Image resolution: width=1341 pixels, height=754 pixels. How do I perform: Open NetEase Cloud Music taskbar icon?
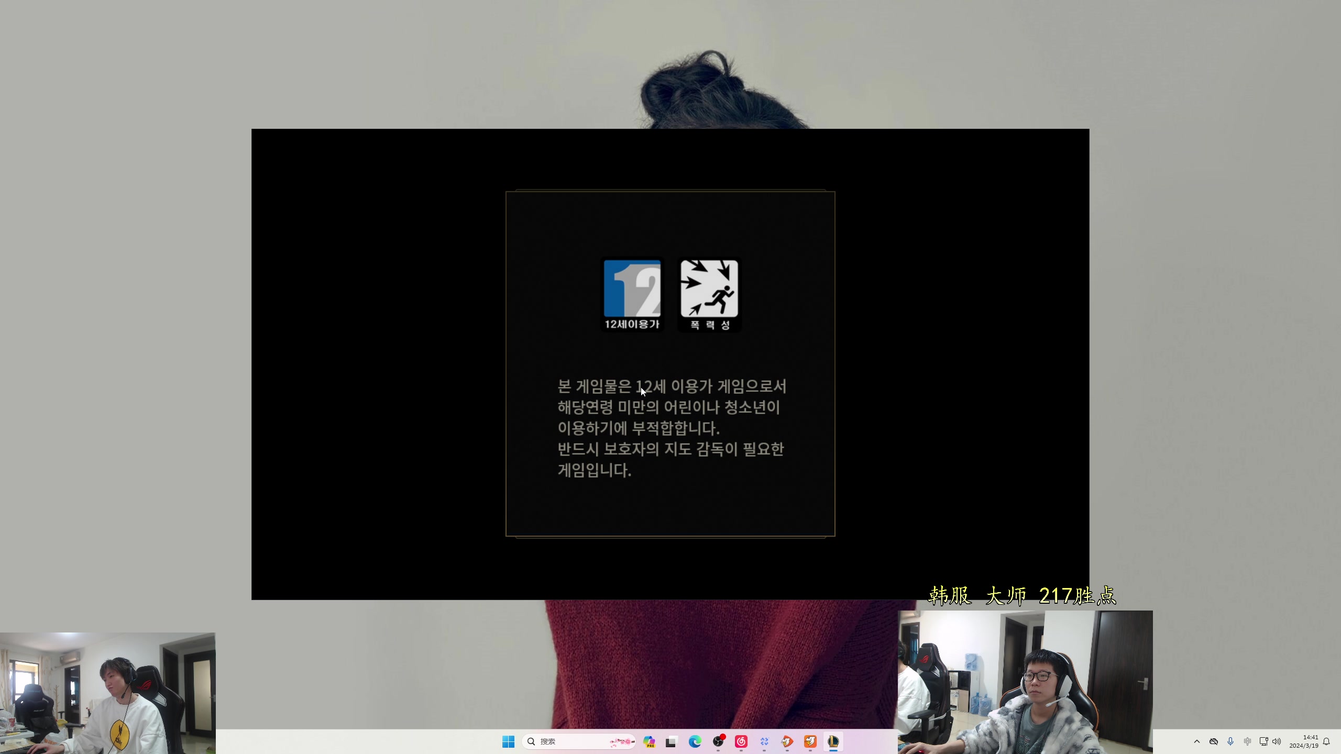[x=741, y=741]
